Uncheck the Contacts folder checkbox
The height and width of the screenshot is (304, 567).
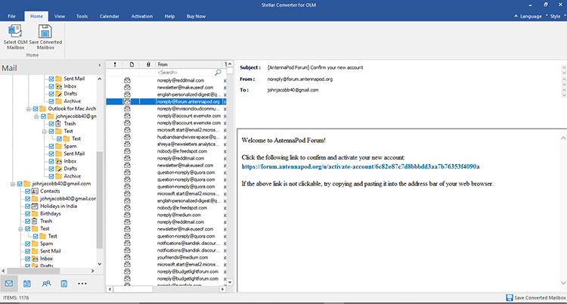27,191
